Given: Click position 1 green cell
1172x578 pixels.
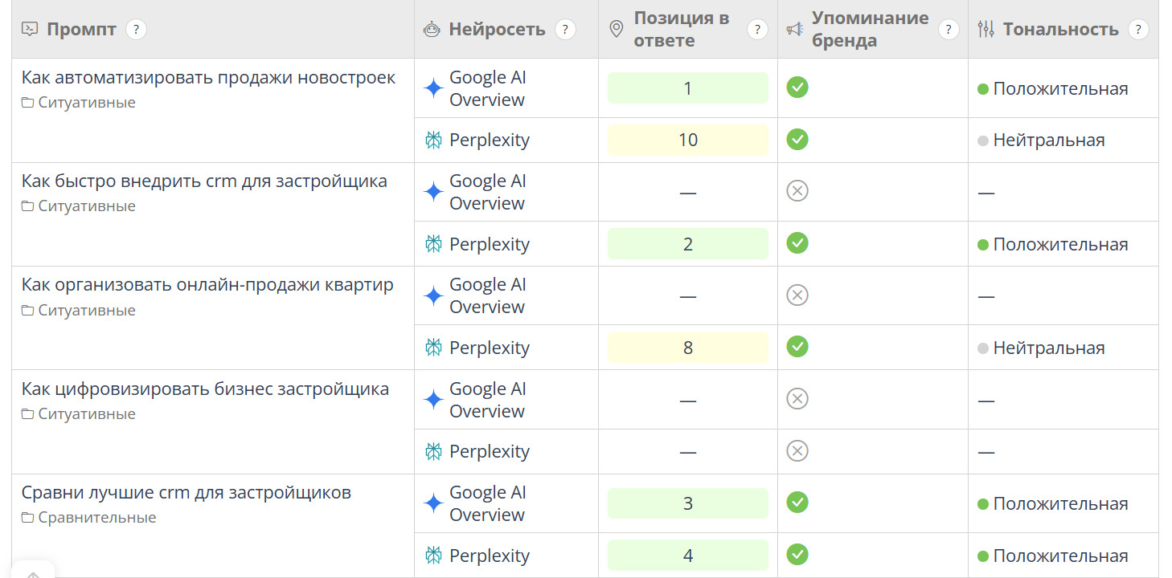Looking at the screenshot, I should tap(687, 88).
